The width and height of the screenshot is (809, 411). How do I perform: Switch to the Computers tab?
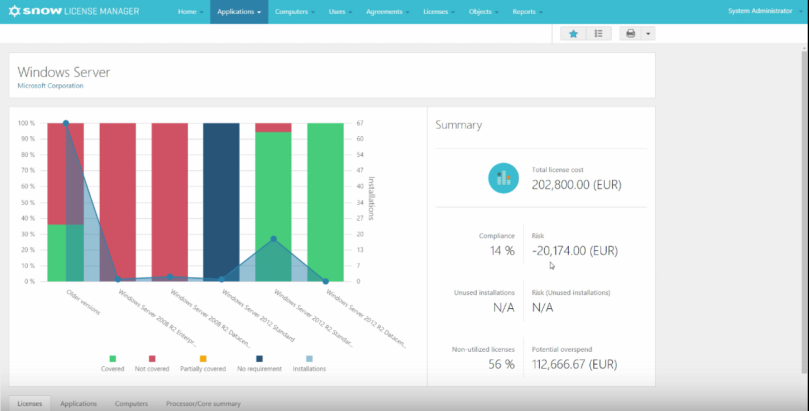[131, 403]
